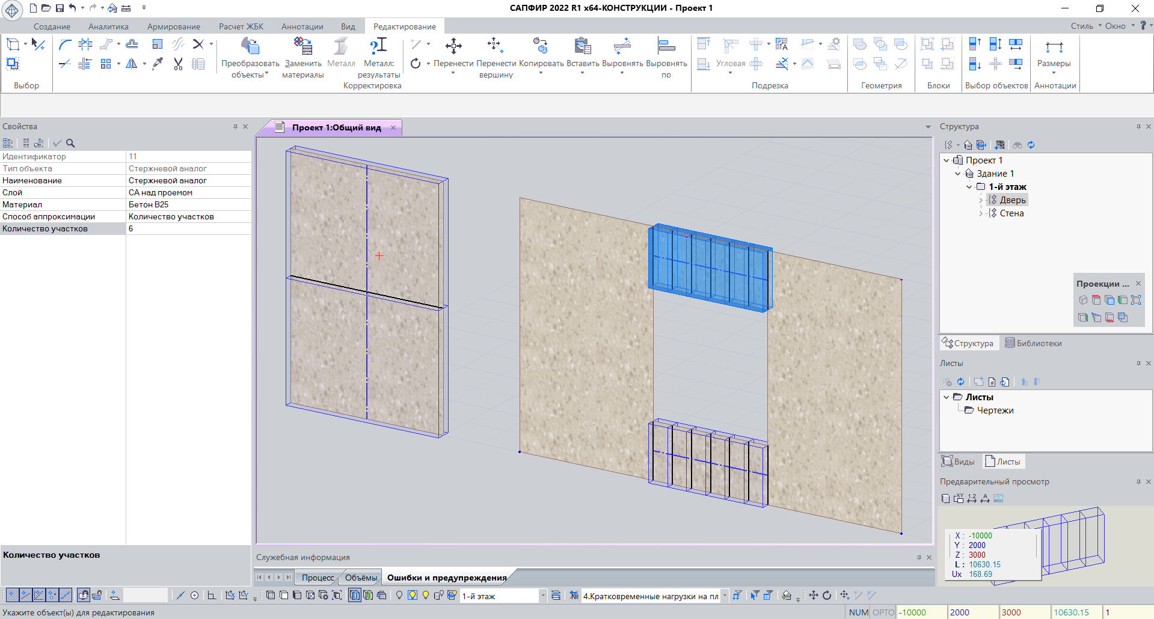Click the scissors cut tool icon

tap(178, 64)
